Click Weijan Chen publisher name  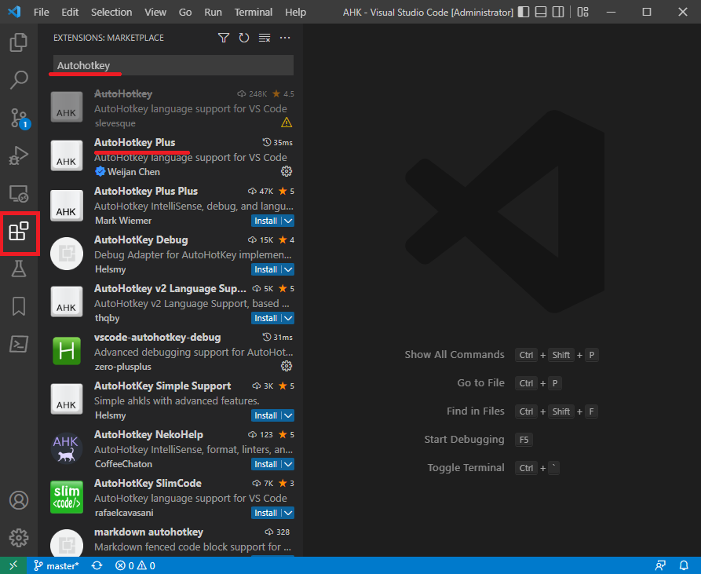[x=133, y=172]
